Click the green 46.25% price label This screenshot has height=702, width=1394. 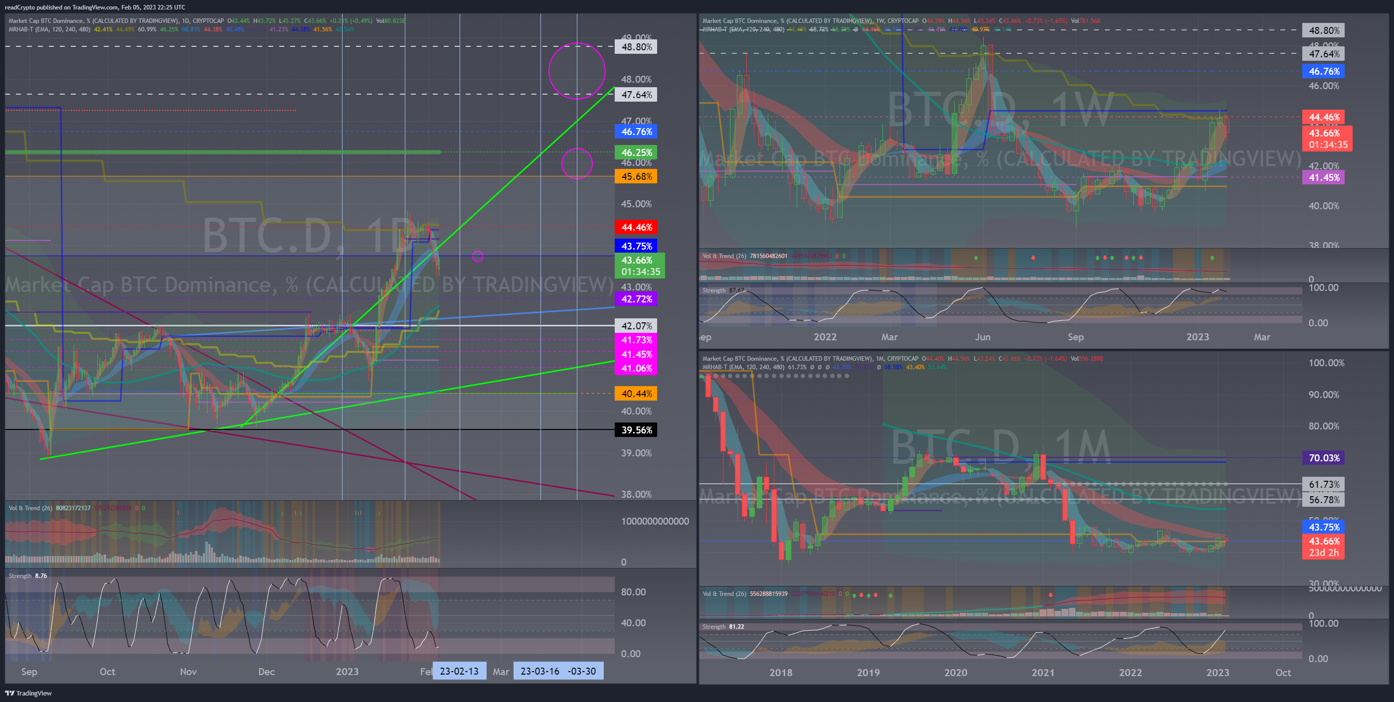[x=636, y=152]
